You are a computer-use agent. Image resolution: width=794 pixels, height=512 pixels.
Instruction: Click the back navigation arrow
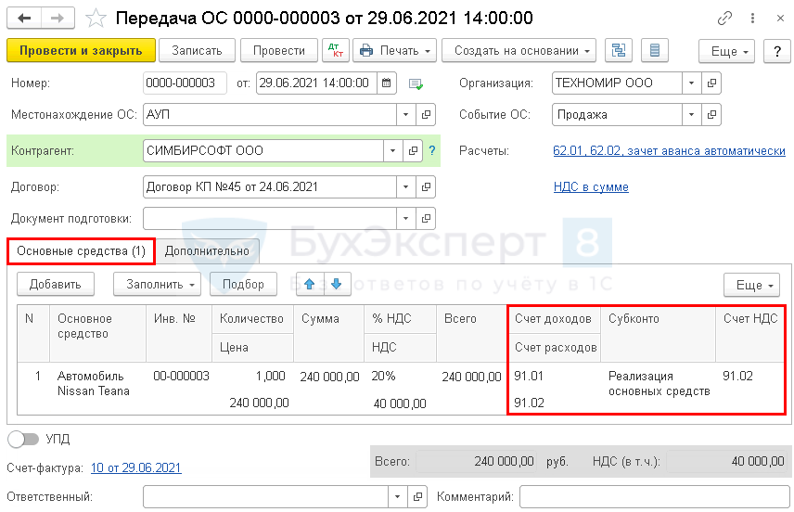pyautogui.click(x=24, y=19)
